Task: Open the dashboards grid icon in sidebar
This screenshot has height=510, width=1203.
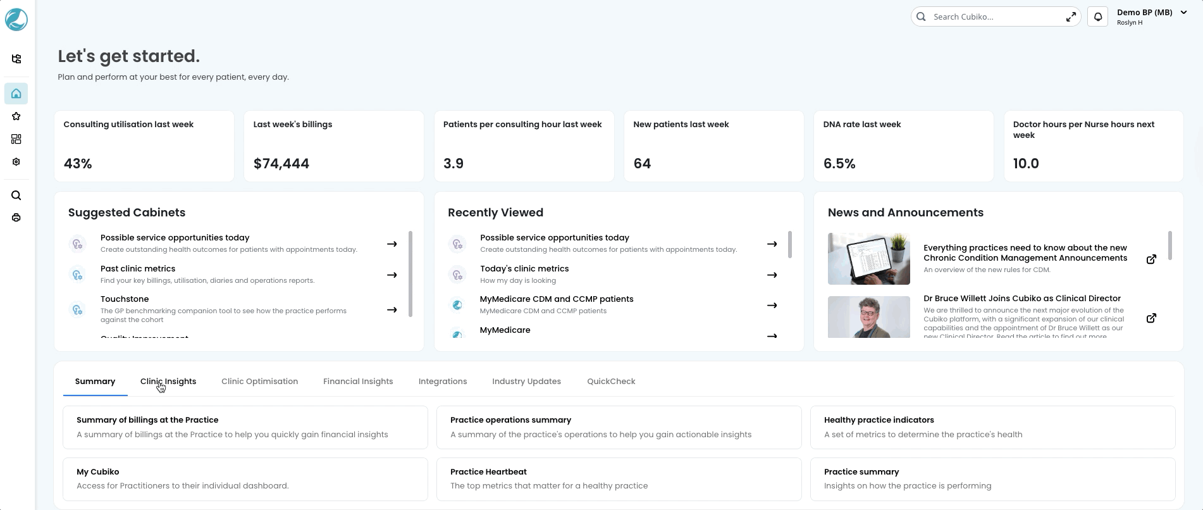Action: (x=16, y=139)
